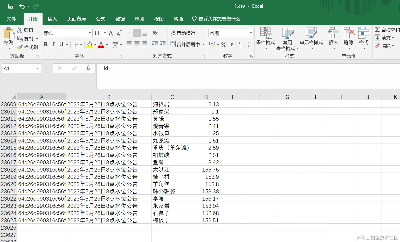
Task: Toggle bold formatting
Action: point(46,45)
